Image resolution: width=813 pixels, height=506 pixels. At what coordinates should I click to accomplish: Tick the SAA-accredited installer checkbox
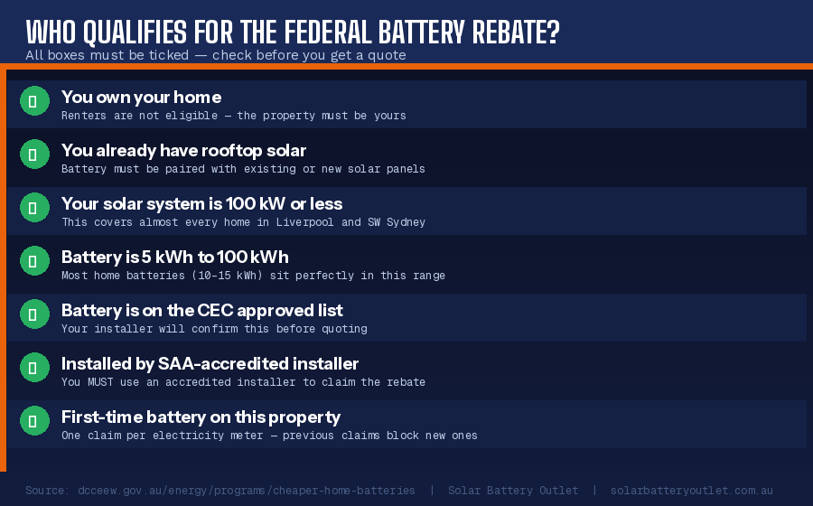coord(33,368)
